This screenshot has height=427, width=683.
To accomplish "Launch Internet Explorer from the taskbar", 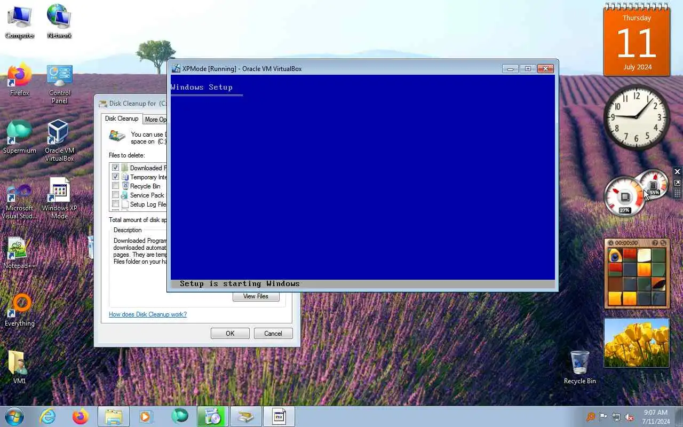I will (x=48, y=416).
